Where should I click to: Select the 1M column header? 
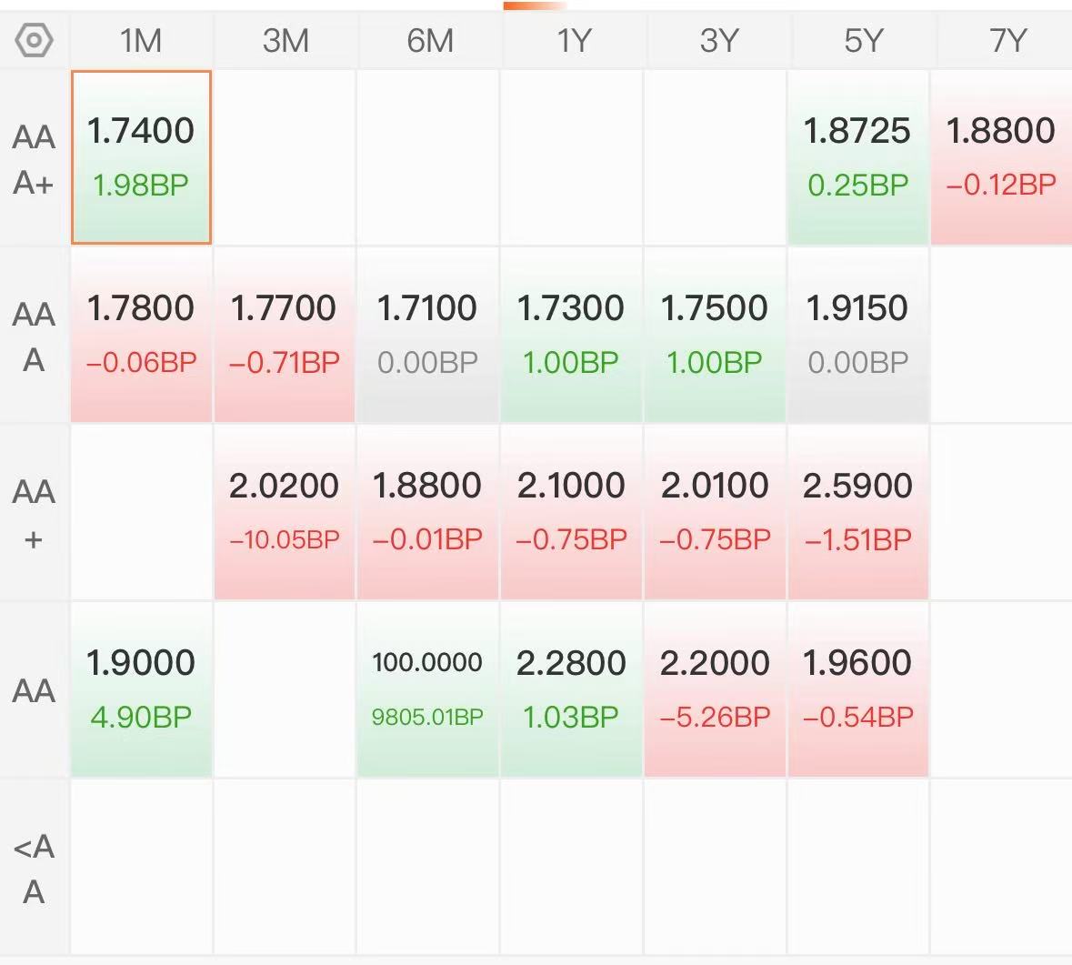coord(141,40)
